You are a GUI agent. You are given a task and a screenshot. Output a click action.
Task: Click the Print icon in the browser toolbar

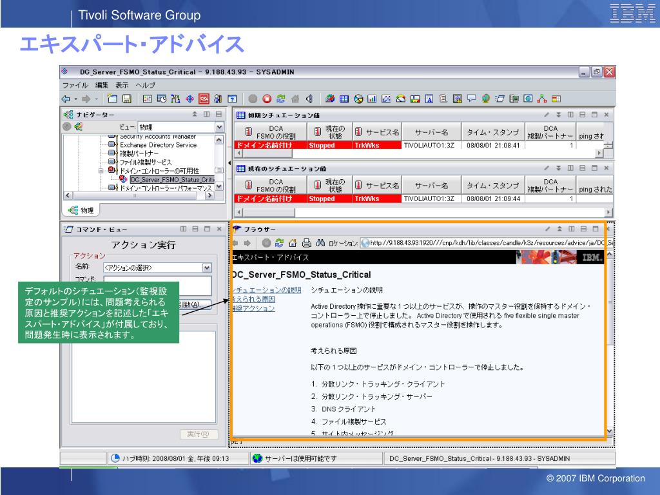click(306, 243)
